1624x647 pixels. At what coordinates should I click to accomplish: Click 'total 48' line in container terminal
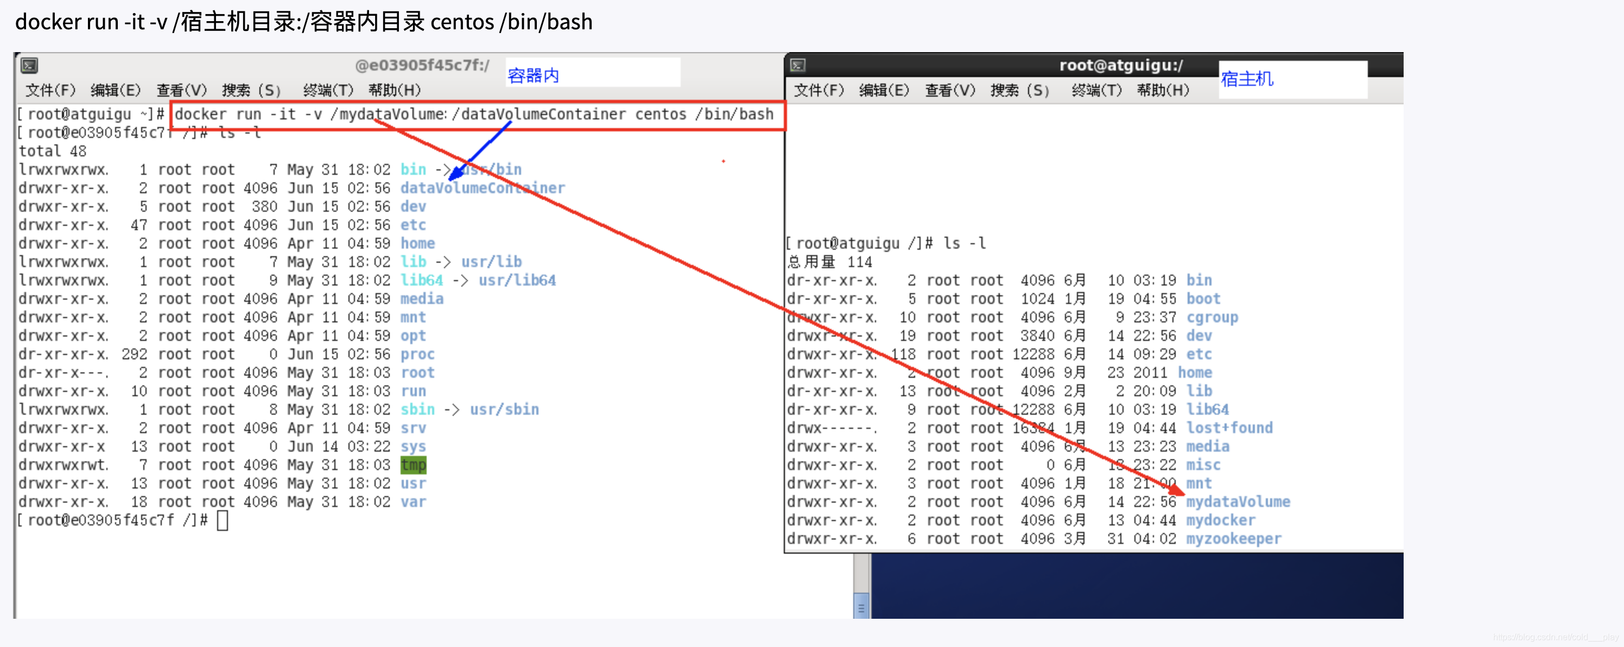[52, 151]
